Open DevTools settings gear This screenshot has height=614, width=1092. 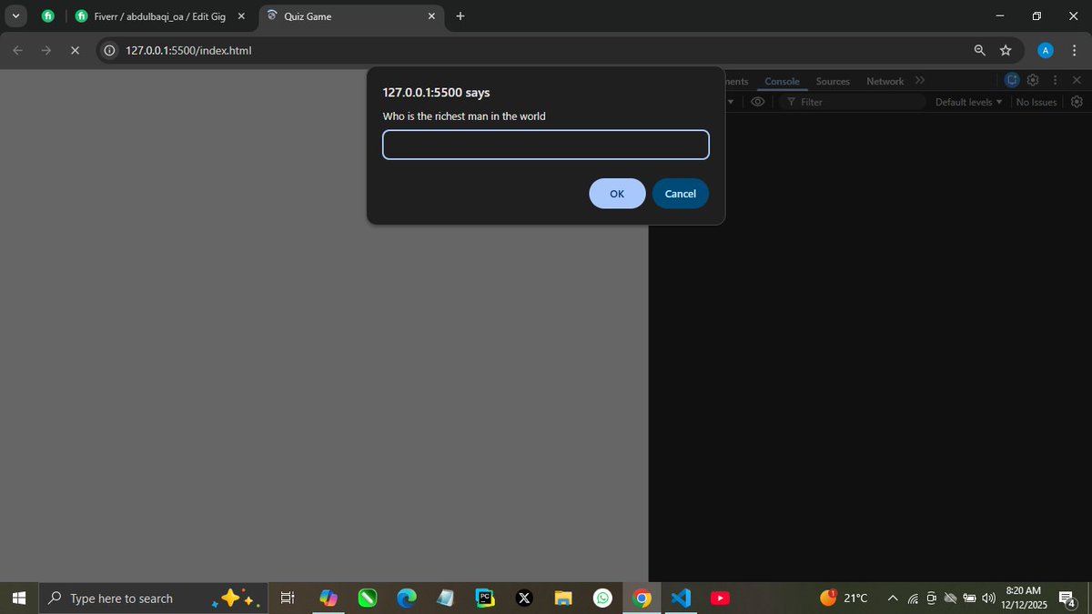(1033, 80)
